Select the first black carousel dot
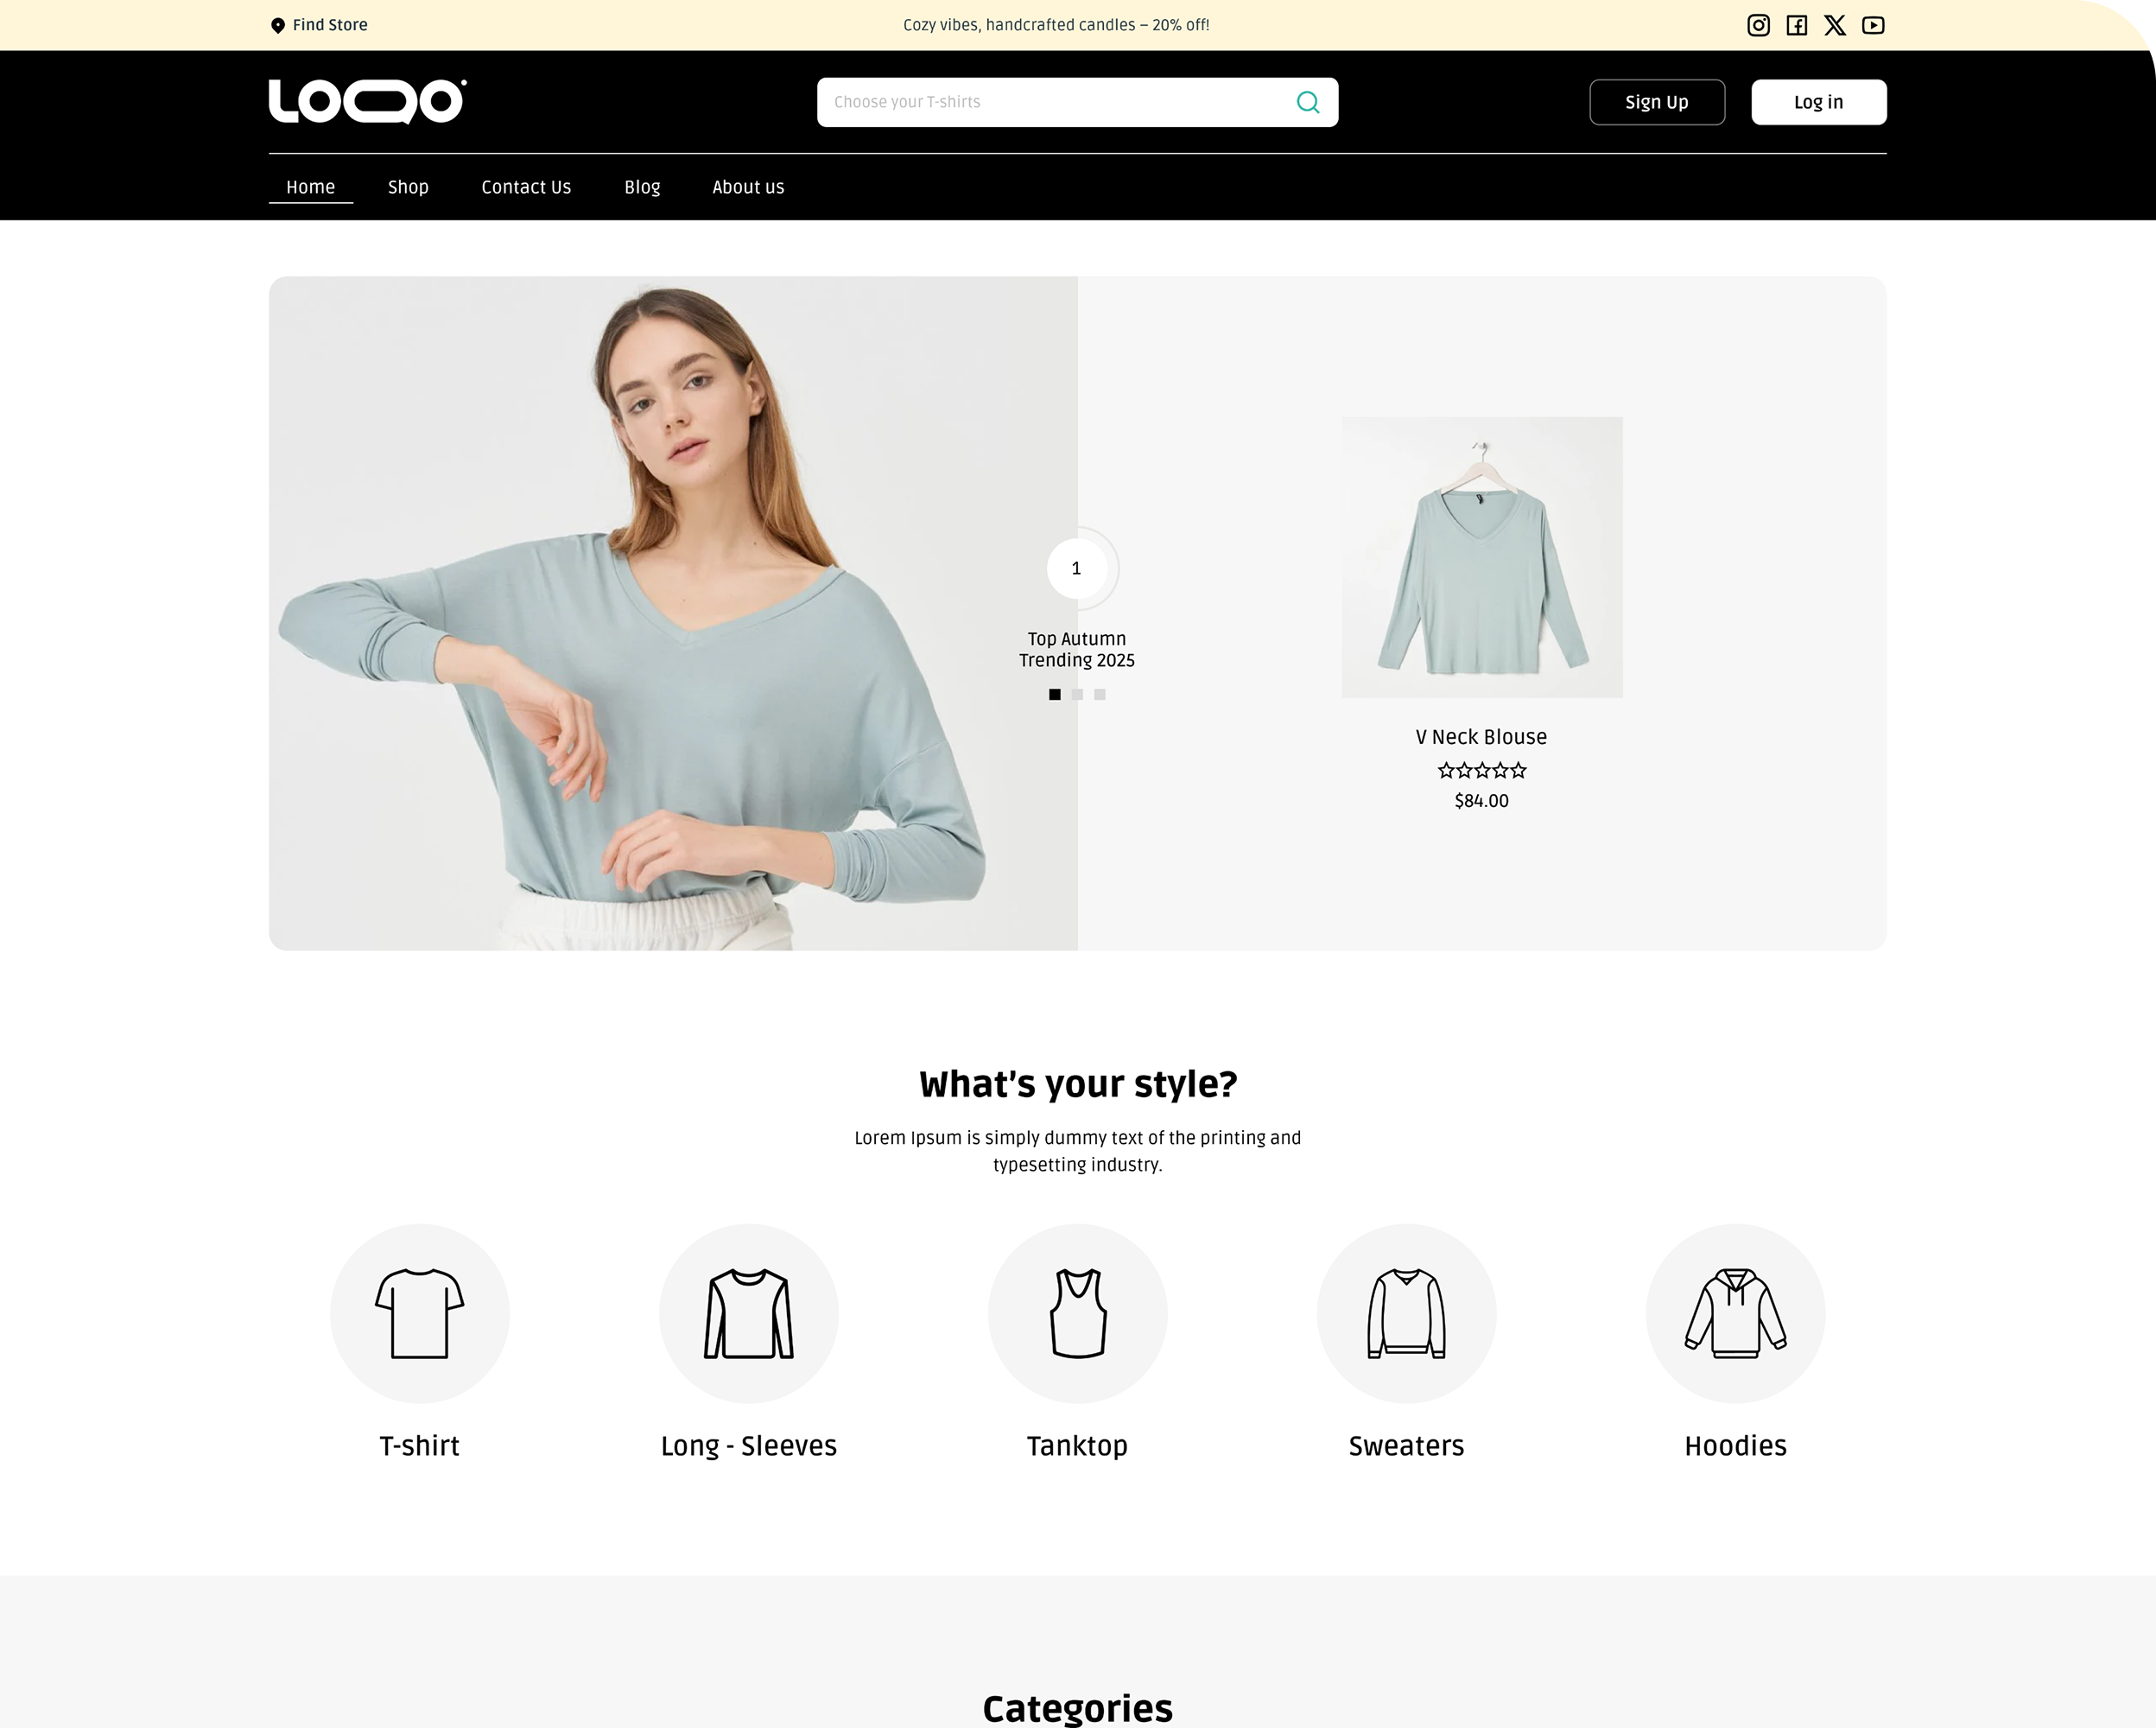 (x=1054, y=694)
